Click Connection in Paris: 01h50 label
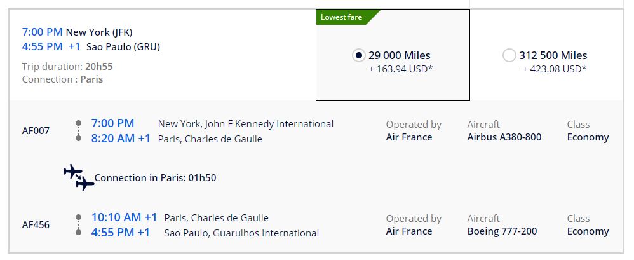 pos(155,178)
